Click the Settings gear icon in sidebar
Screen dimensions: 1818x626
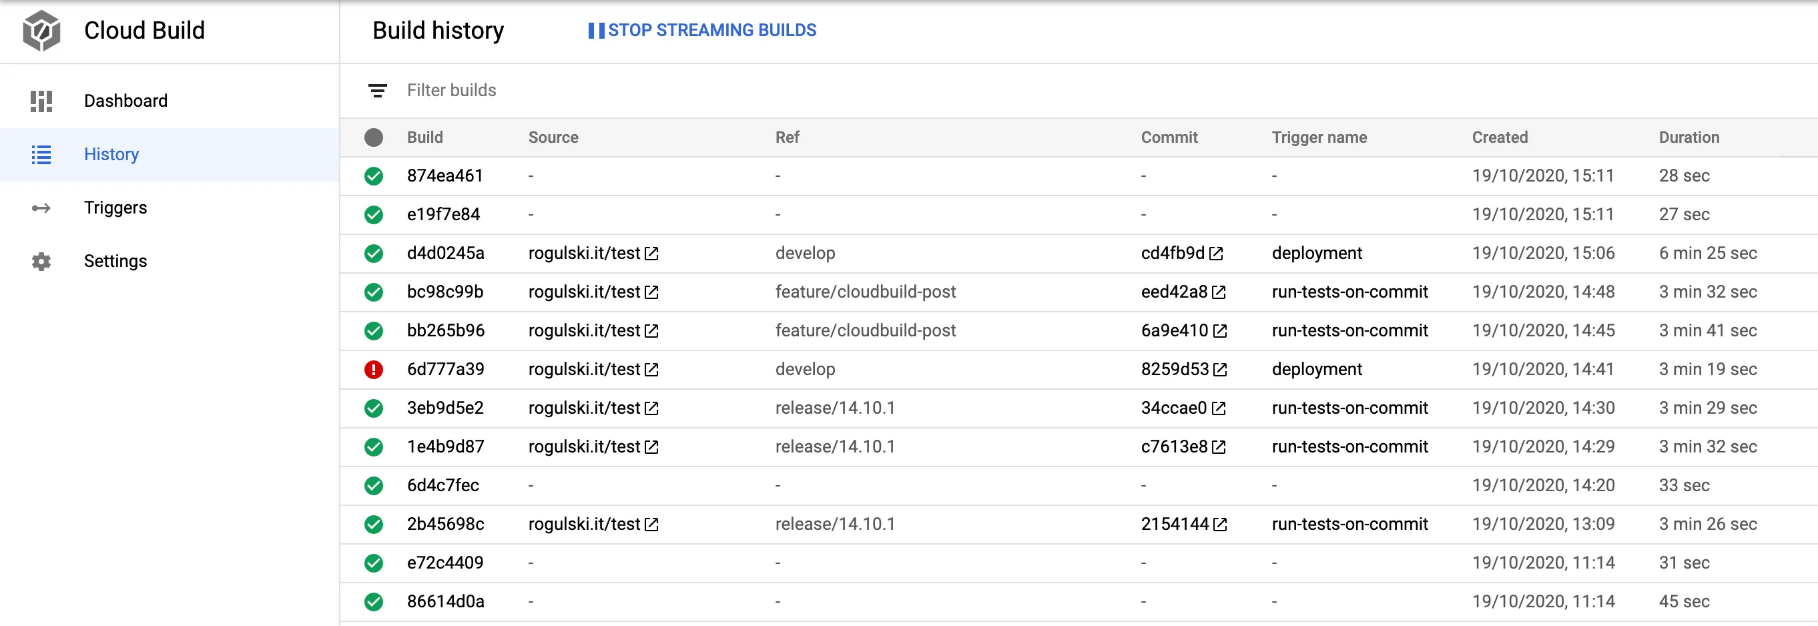click(x=41, y=261)
